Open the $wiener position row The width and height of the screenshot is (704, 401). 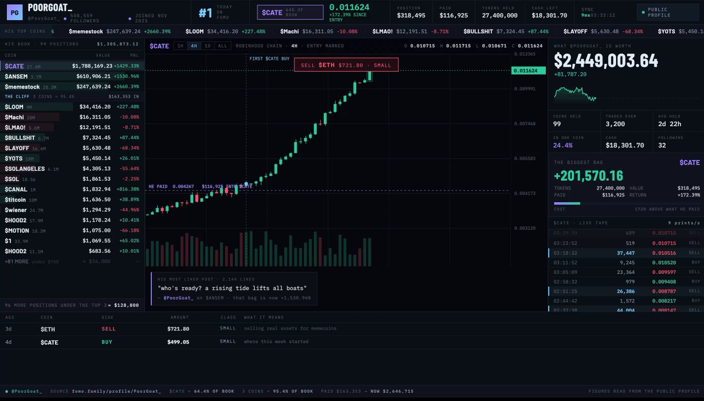(x=72, y=209)
